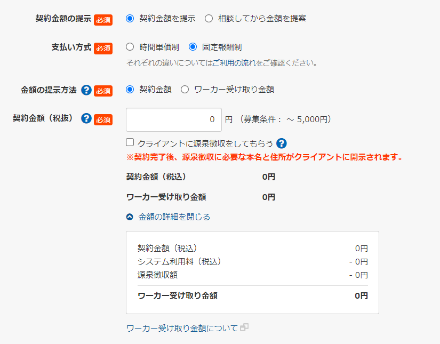Click 必須 badge beside 契約金額の提示
This screenshot has height=344, width=440.
pos(103,19)
